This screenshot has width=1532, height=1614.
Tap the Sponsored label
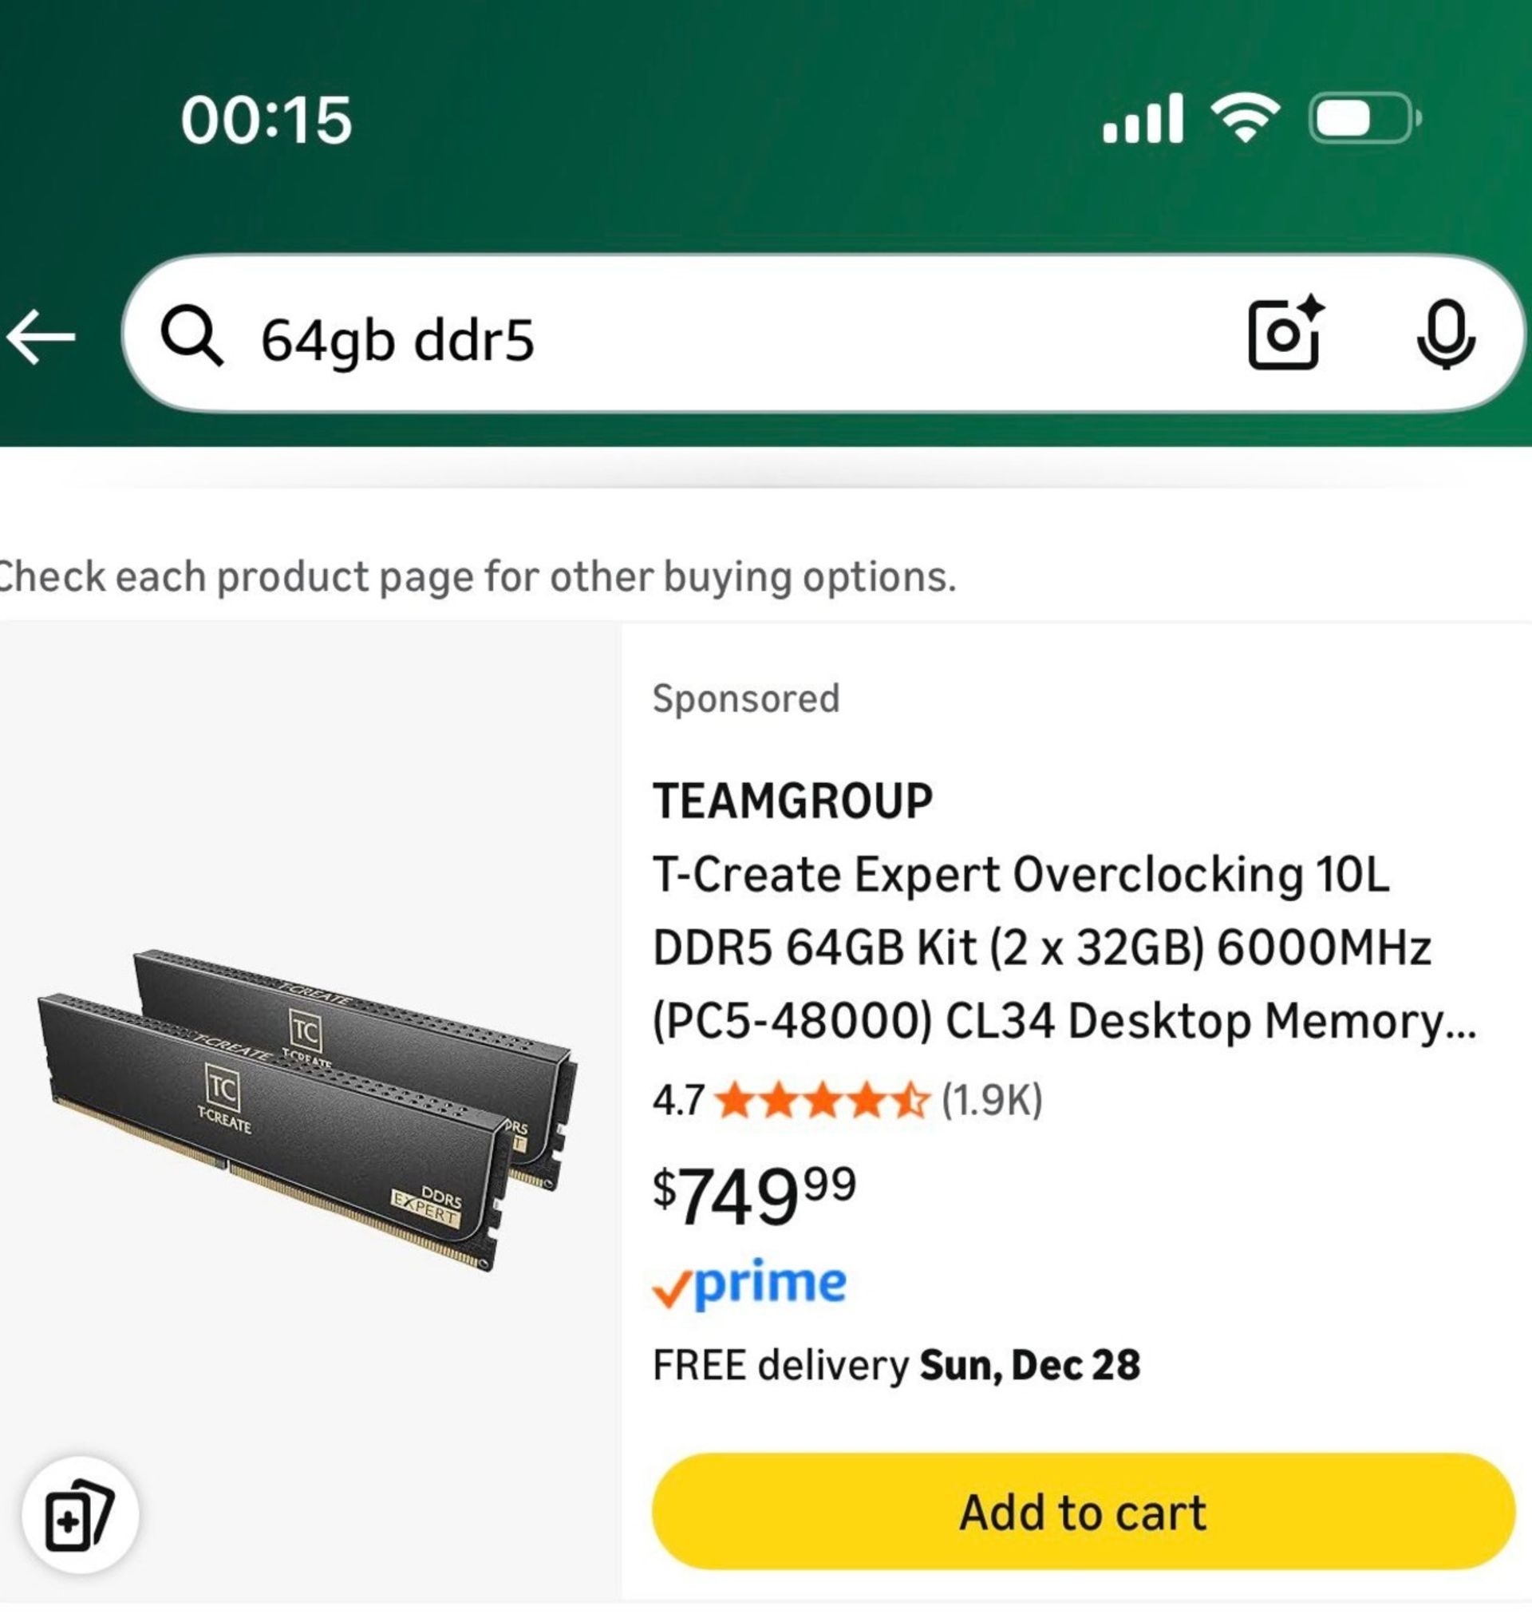tap(745, 699)
